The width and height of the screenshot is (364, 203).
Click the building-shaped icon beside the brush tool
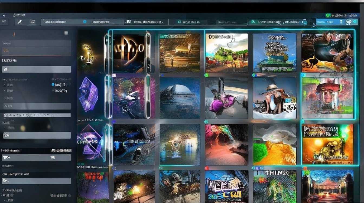33,22
